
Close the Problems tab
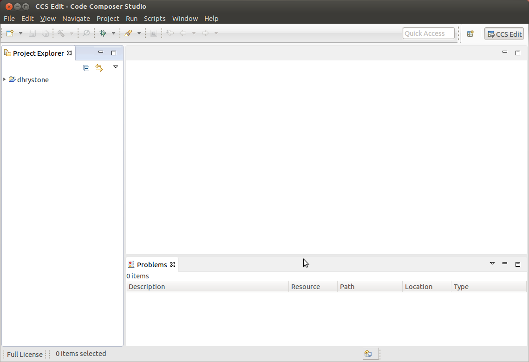173,264
